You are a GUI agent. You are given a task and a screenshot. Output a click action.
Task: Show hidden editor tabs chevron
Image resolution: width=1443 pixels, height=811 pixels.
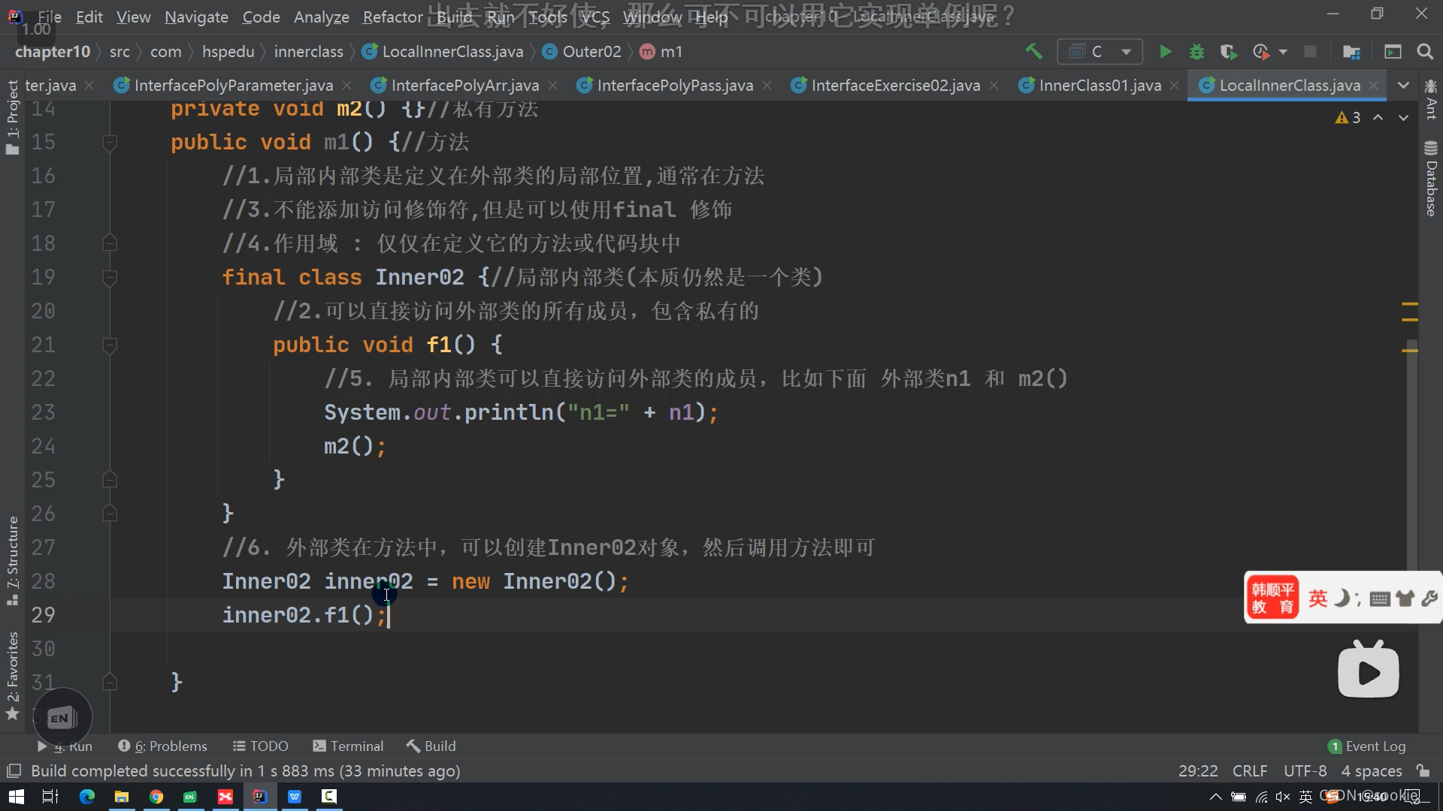point(1403,86)
